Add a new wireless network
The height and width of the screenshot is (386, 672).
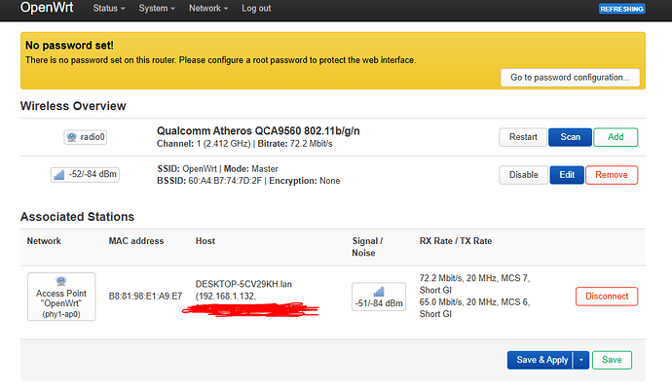pos(616,137)
